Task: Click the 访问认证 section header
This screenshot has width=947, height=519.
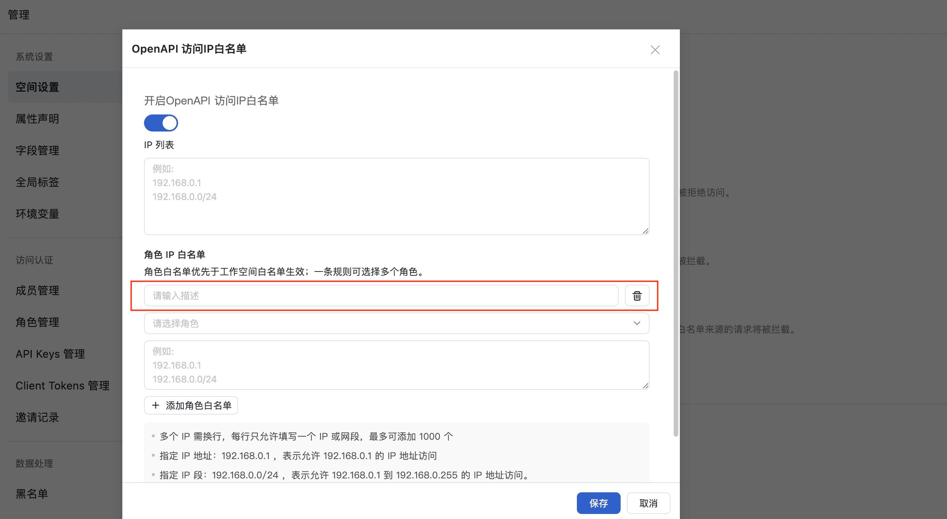Action: [34, 260]
